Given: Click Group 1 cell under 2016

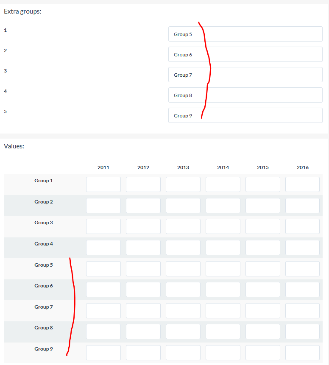Looking at the screenshot, I should point(302,184).
